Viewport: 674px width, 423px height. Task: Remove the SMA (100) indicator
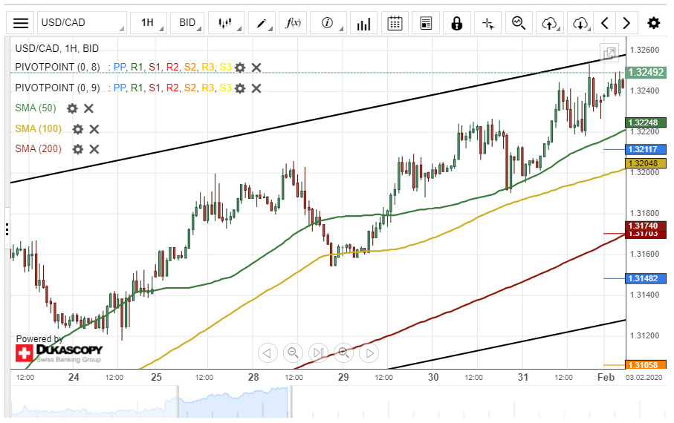point(94,129)
